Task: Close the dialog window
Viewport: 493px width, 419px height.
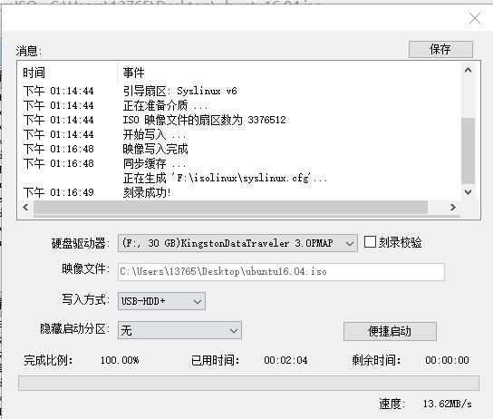Action: coord(475,18)
